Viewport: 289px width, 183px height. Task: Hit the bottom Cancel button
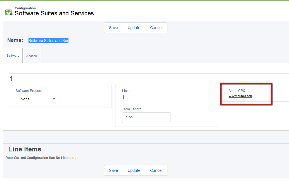coord(156,170)
